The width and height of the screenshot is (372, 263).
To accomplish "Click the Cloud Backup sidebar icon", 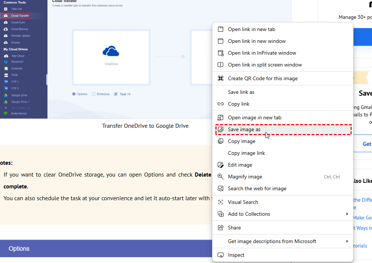I will click(x=6, y=29).
